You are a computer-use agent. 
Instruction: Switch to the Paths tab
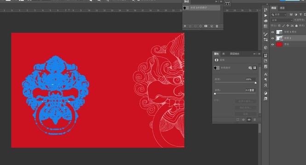[186, 1]
